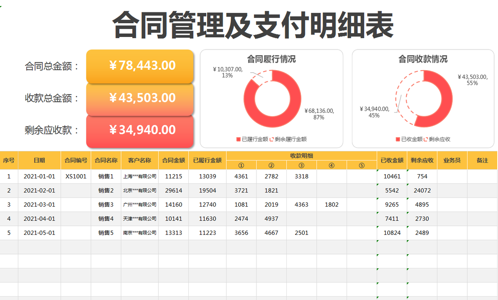This screenshot has height=300, width=498.
Task: Select the green corner marker on cell 10461
Action: pyautogui.click(x=377, y=171)
